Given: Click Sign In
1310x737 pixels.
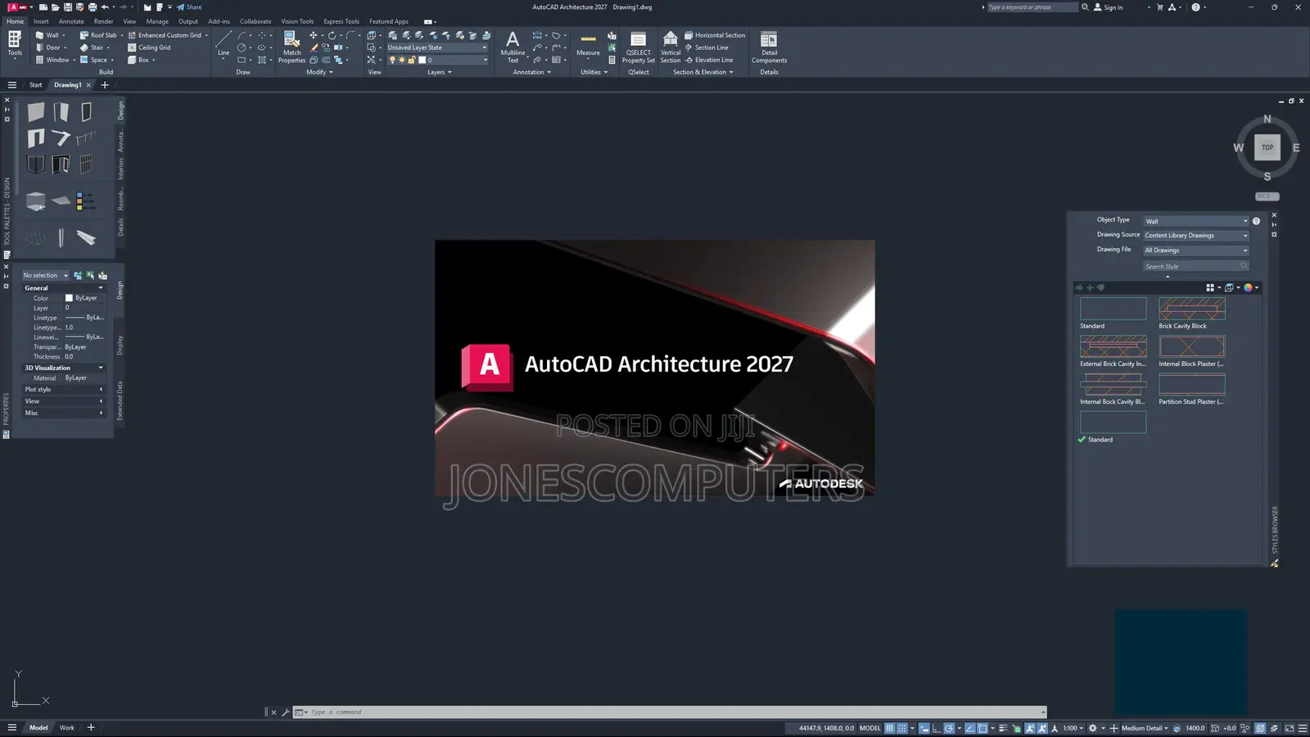Looking at the screenshot, I should click(x=1109, y=7).
